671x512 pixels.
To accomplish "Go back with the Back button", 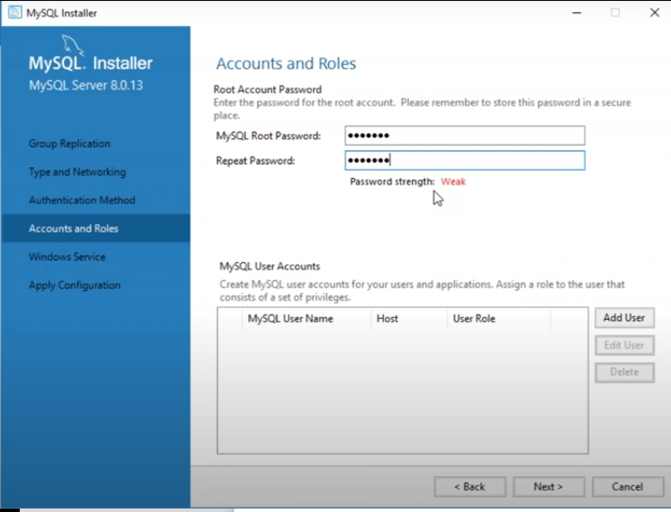I will [x=469, y=487].
